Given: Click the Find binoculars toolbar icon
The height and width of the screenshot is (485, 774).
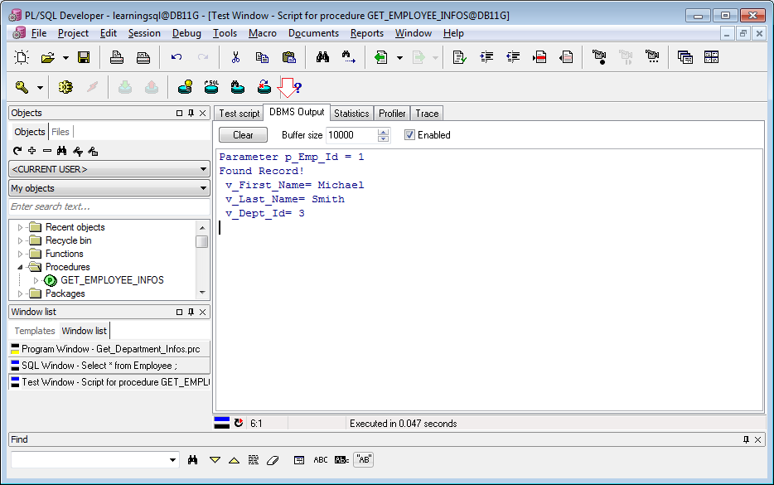Looking at the screenshot, I should 322,57.
